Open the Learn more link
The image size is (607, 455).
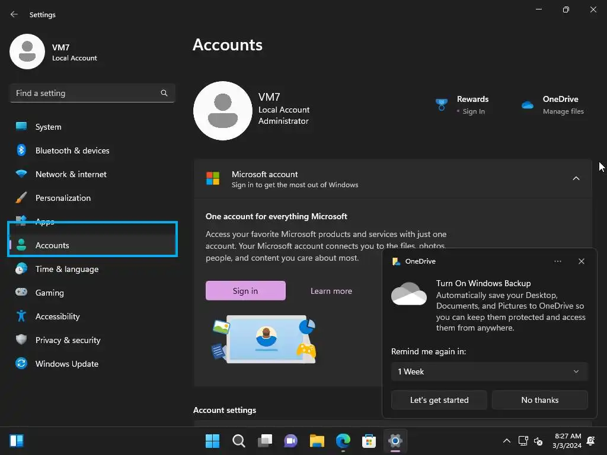[x=331, y=291]
